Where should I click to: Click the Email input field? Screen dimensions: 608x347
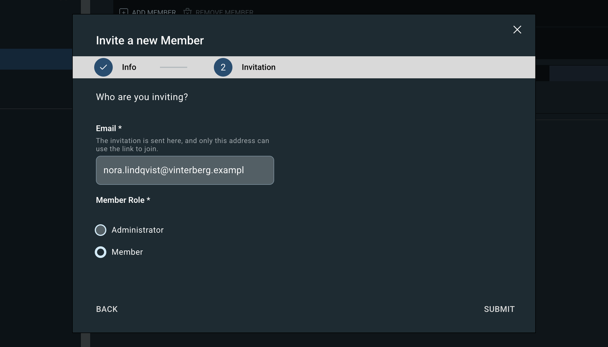coord(185,170)
